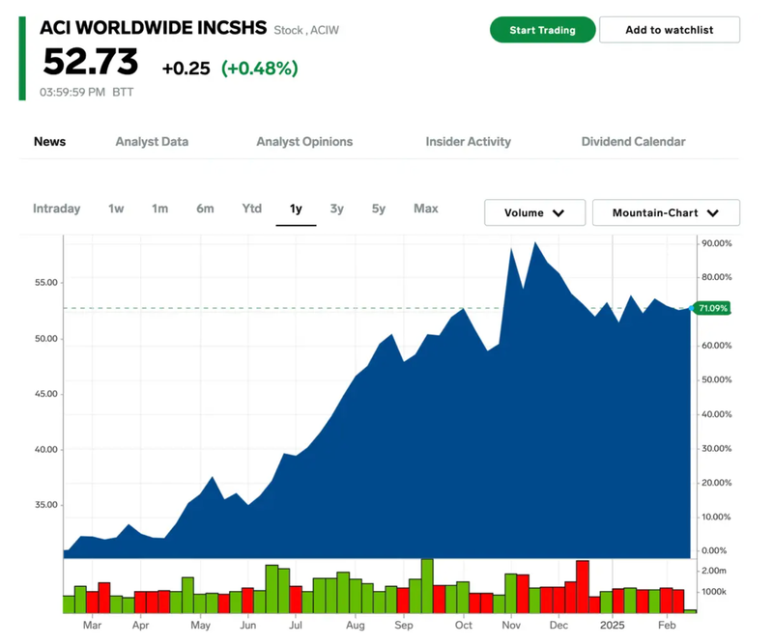The height and width of the screenshot is (644, 773).
Task: Click the tallest red volume bar in December
Action: coord(582,586)
